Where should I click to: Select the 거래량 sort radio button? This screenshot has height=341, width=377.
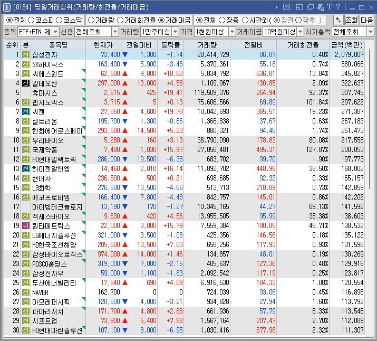point(91,20)
